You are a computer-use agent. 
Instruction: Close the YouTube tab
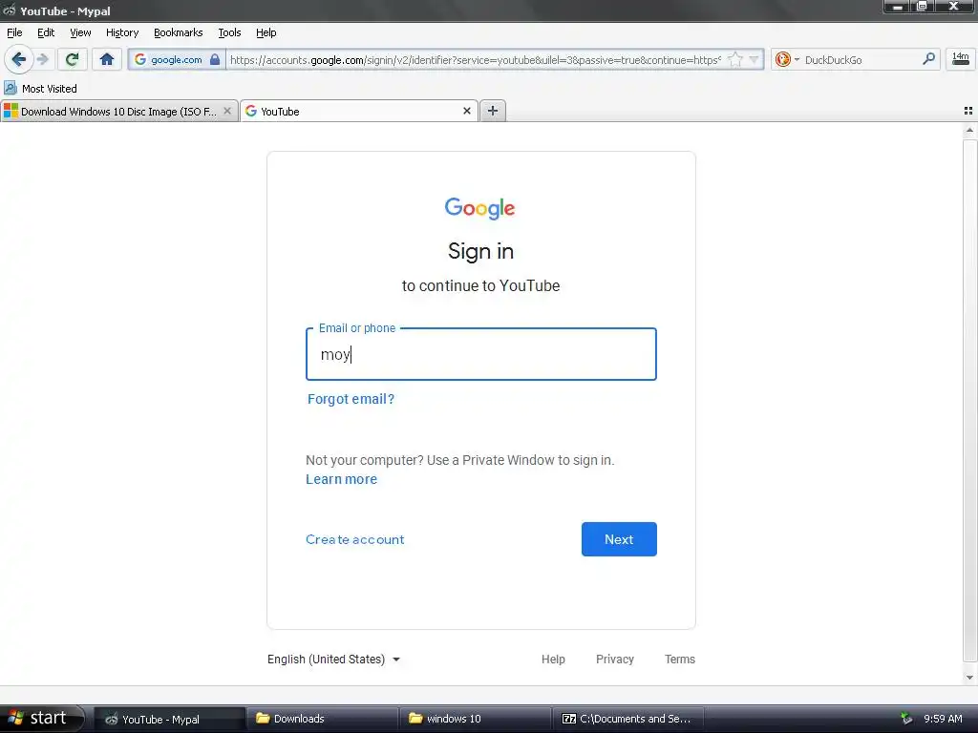[x=466, y=111]
